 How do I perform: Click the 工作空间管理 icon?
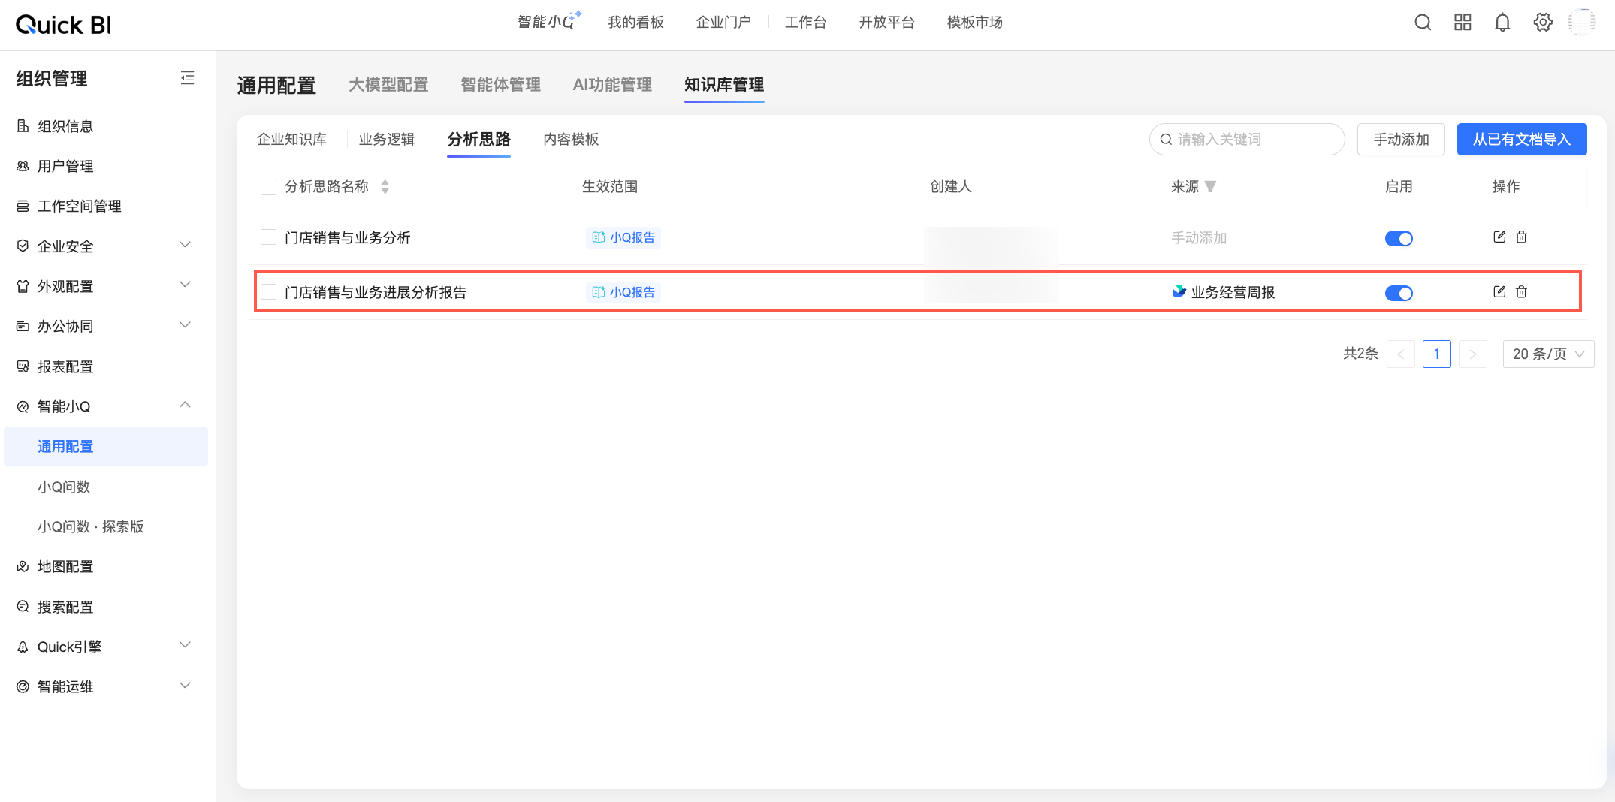click(x=23, y=207)
